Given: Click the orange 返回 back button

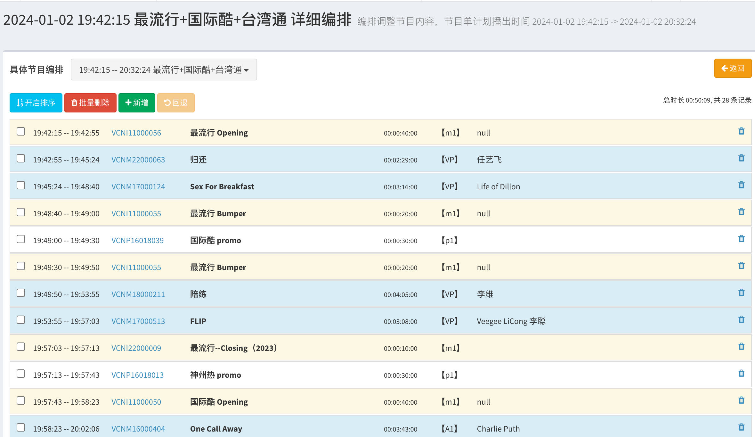Looking at the screenshot, I should (733, 68).
